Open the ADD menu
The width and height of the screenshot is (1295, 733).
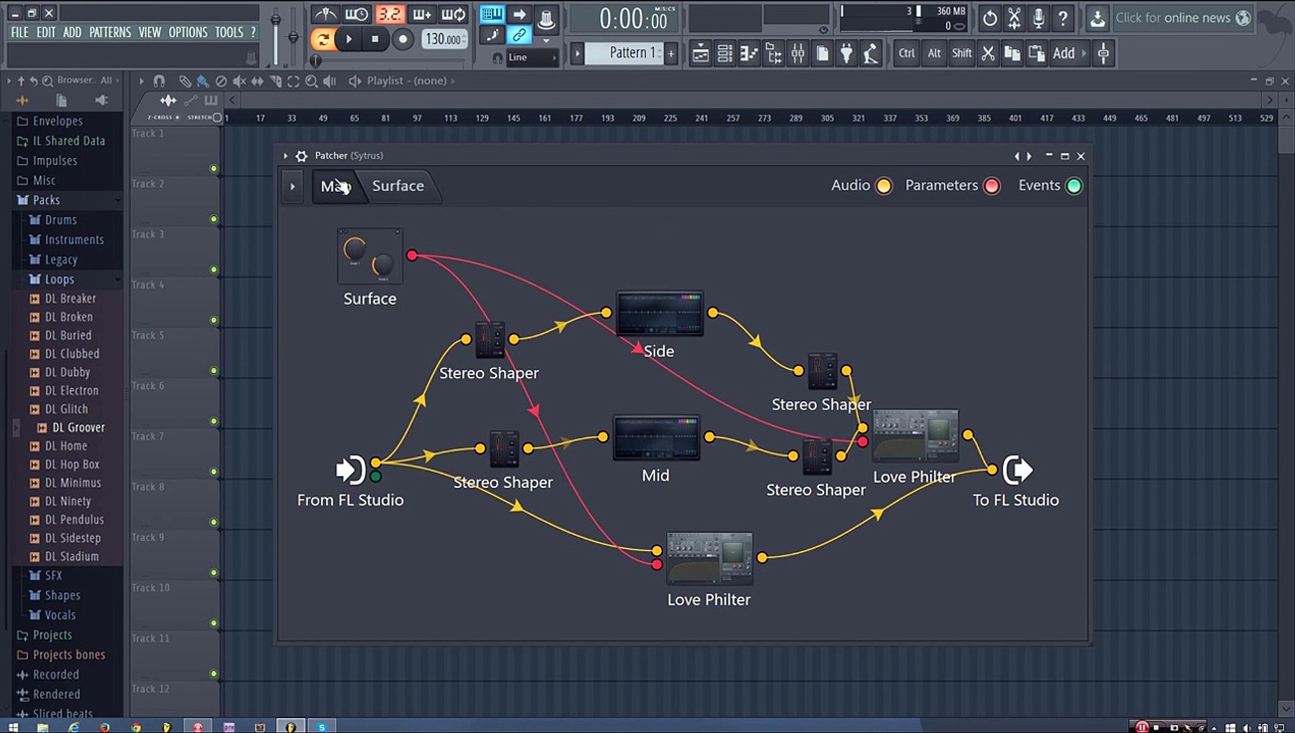click(72, 33)
